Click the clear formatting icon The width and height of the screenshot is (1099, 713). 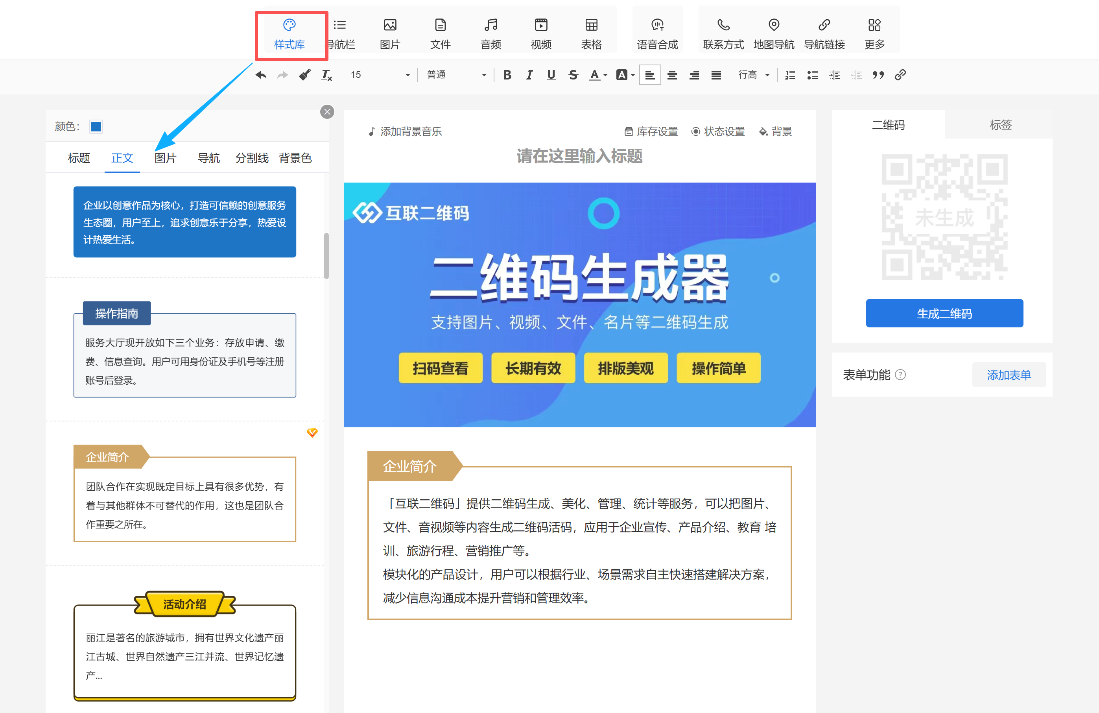pyautogui.click(x=326, y=75)
